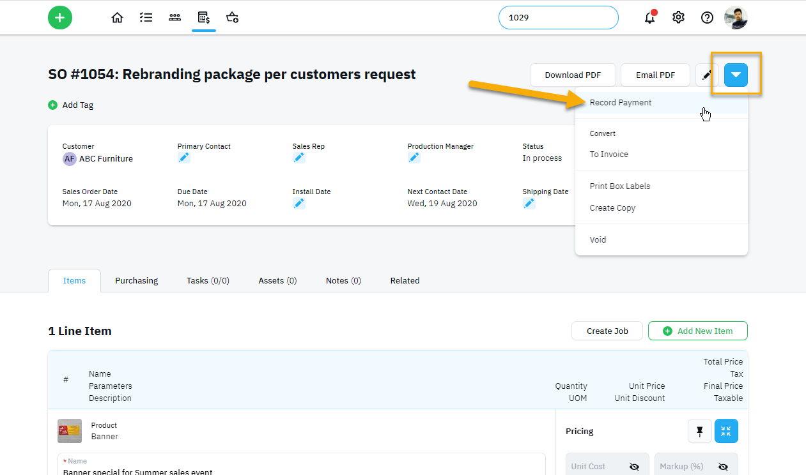
Task: Open the highlighted blue dropdown arrow
Action: coord(736,75)
